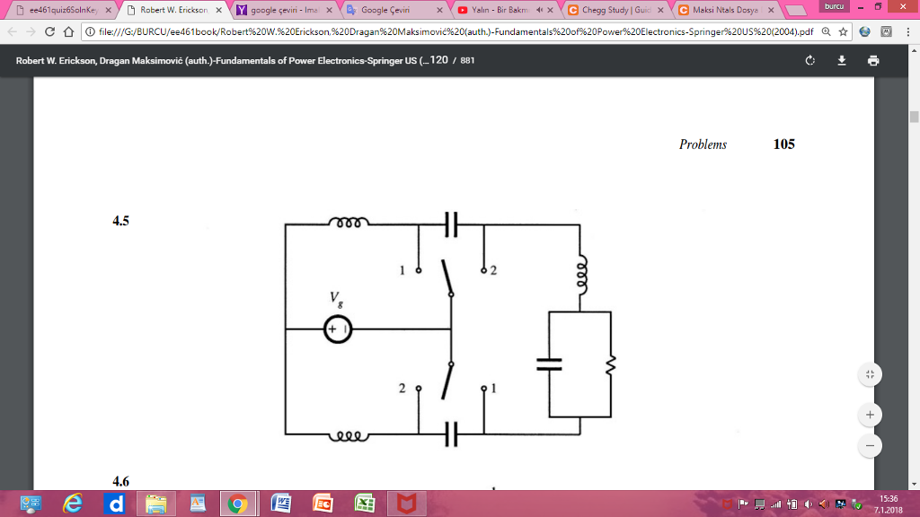920x517 pixels.
Task: Open the app left of the Chrome taskbar icon
Action: pos(198,504)
